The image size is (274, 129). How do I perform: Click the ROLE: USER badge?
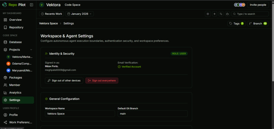point(179,53)
